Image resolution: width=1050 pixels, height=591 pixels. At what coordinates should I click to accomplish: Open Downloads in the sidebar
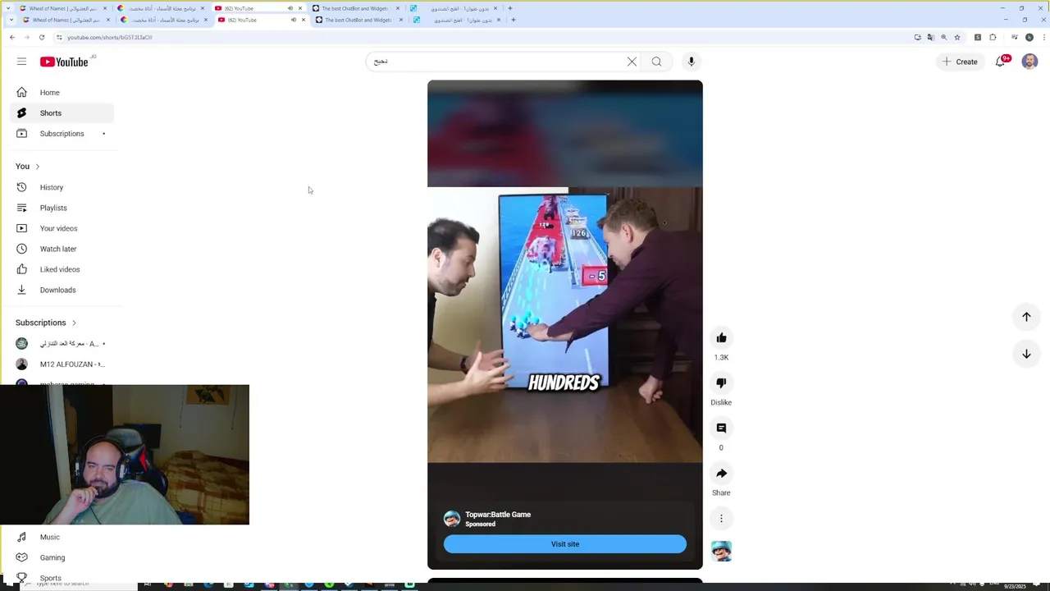(x=62, y=290)
